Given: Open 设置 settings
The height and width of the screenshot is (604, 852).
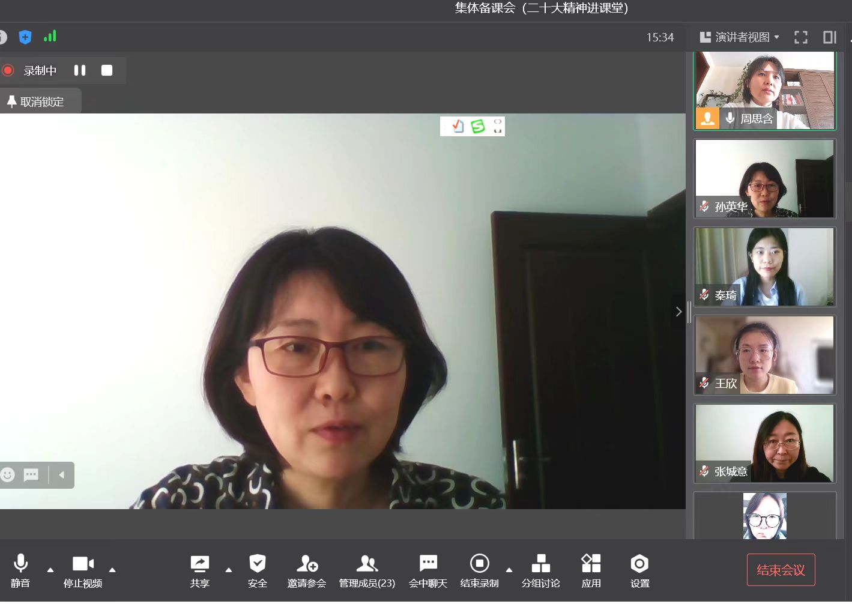Looking at the screenshot, I should coord(640,570).
